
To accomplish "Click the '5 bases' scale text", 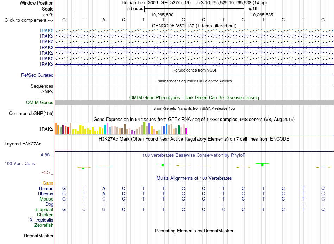I will [135, 9].
